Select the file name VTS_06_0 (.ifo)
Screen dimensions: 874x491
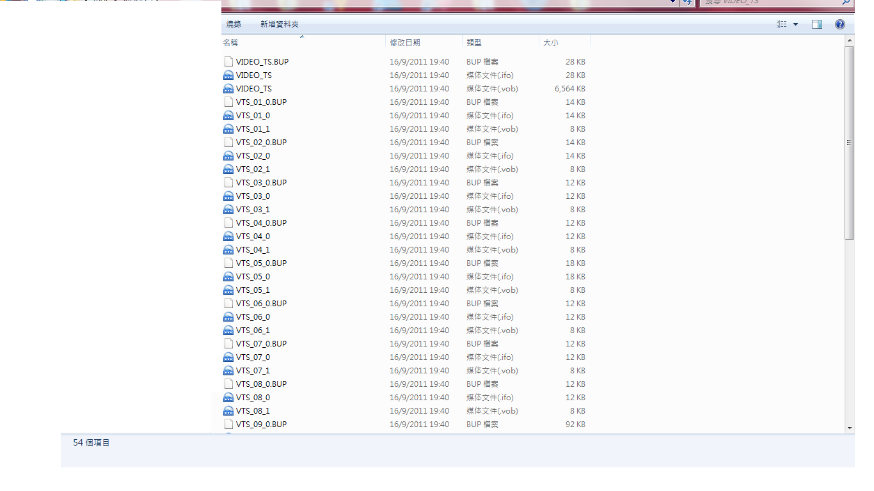(x=253, y=317)
